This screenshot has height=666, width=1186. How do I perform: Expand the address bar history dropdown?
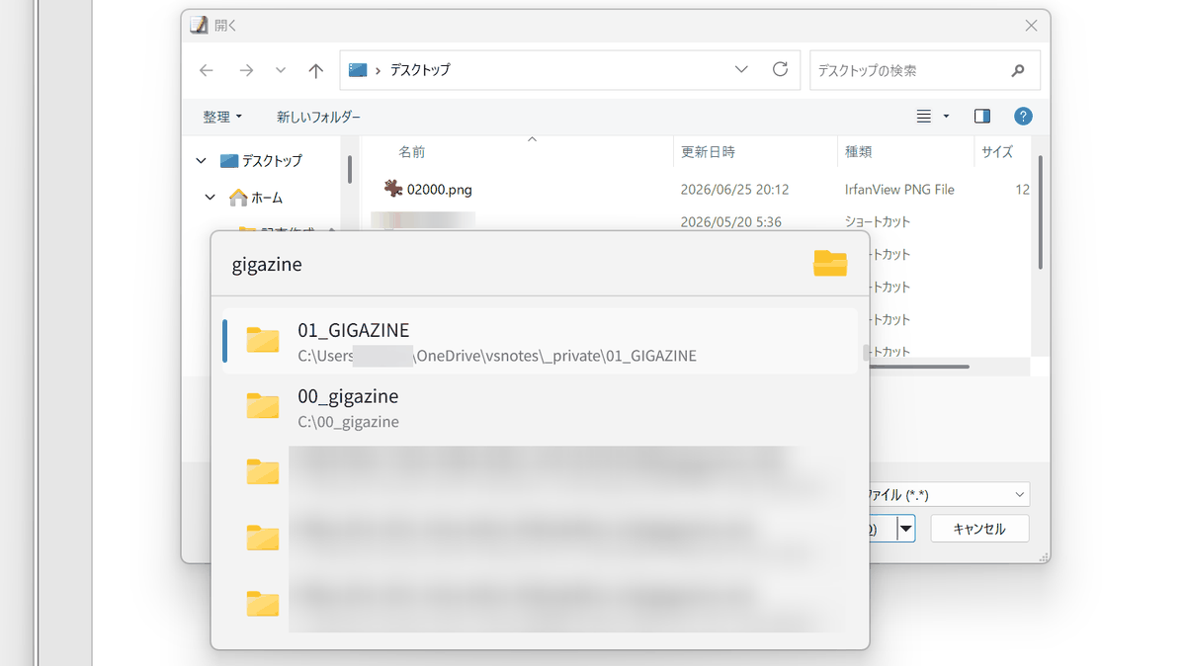[741, 69]
